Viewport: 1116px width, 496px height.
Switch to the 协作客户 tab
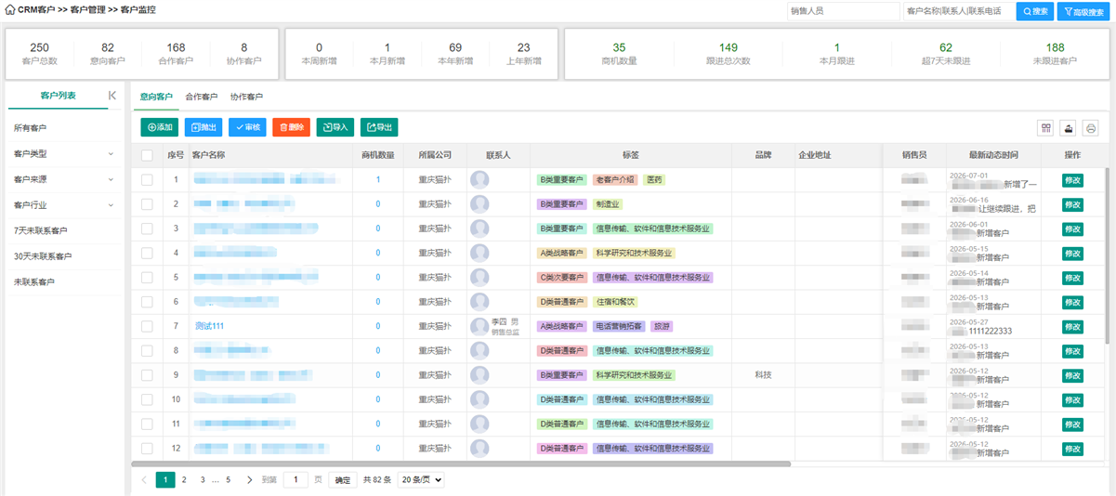click(x=246, y=97)
